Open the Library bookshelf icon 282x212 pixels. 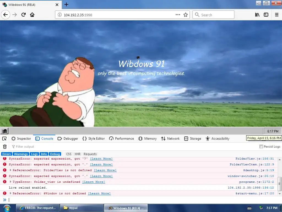click(x=257, y=15)
